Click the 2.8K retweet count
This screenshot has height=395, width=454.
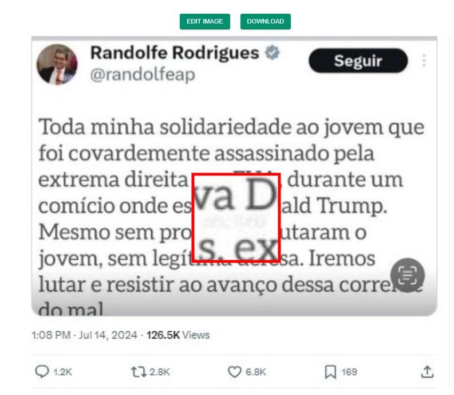[160, 372]
